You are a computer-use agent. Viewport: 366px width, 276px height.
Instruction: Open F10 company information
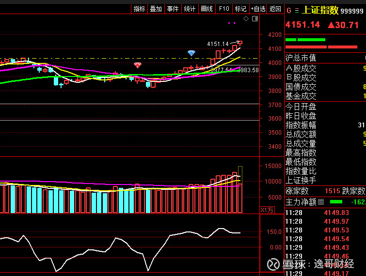click(223, 9)
